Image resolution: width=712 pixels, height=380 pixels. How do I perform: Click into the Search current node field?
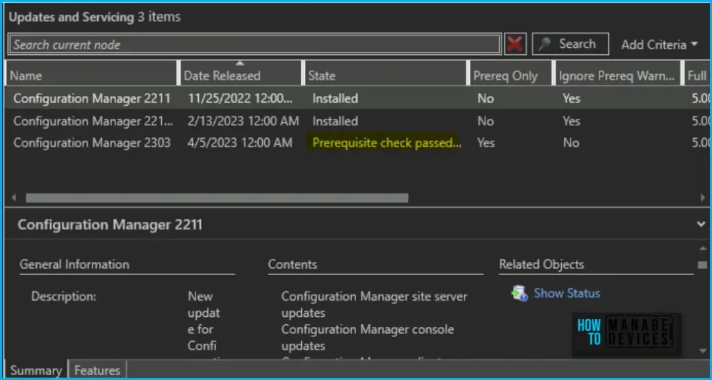[x=254, y=44]
